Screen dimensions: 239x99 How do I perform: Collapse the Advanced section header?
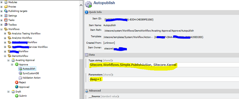(x=162, y=91)
